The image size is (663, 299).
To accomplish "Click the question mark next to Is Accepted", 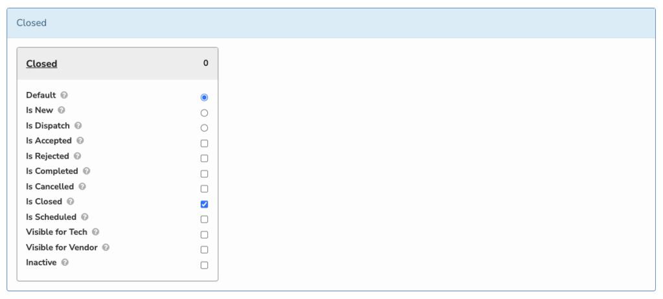I will pos(80,140).
